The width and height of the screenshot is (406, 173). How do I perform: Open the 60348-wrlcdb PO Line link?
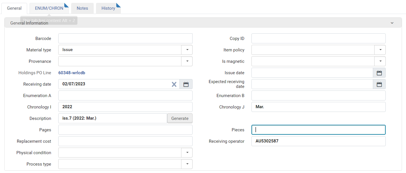[72, 73]
